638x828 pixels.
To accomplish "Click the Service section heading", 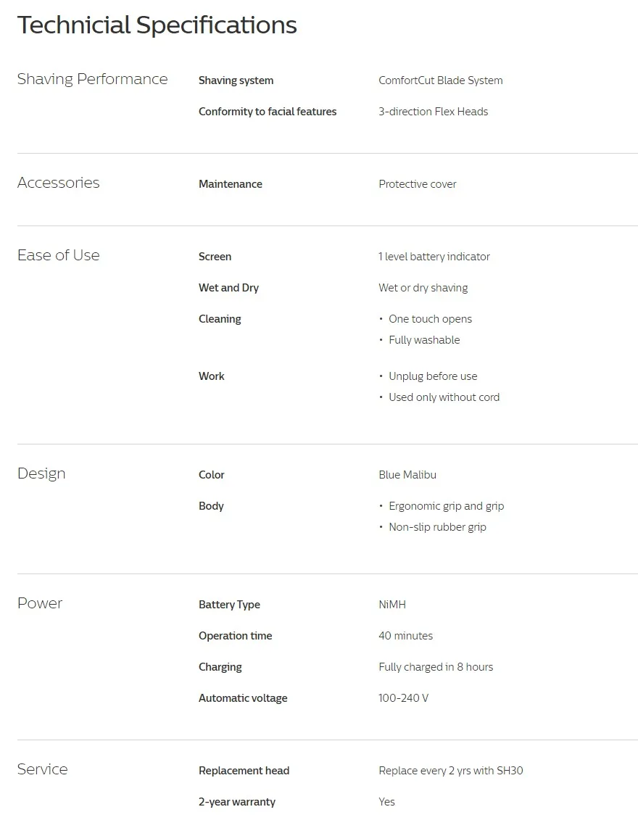I will coord(42,769).
